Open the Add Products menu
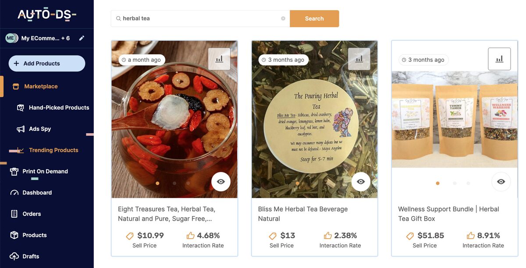 [47, 63]
